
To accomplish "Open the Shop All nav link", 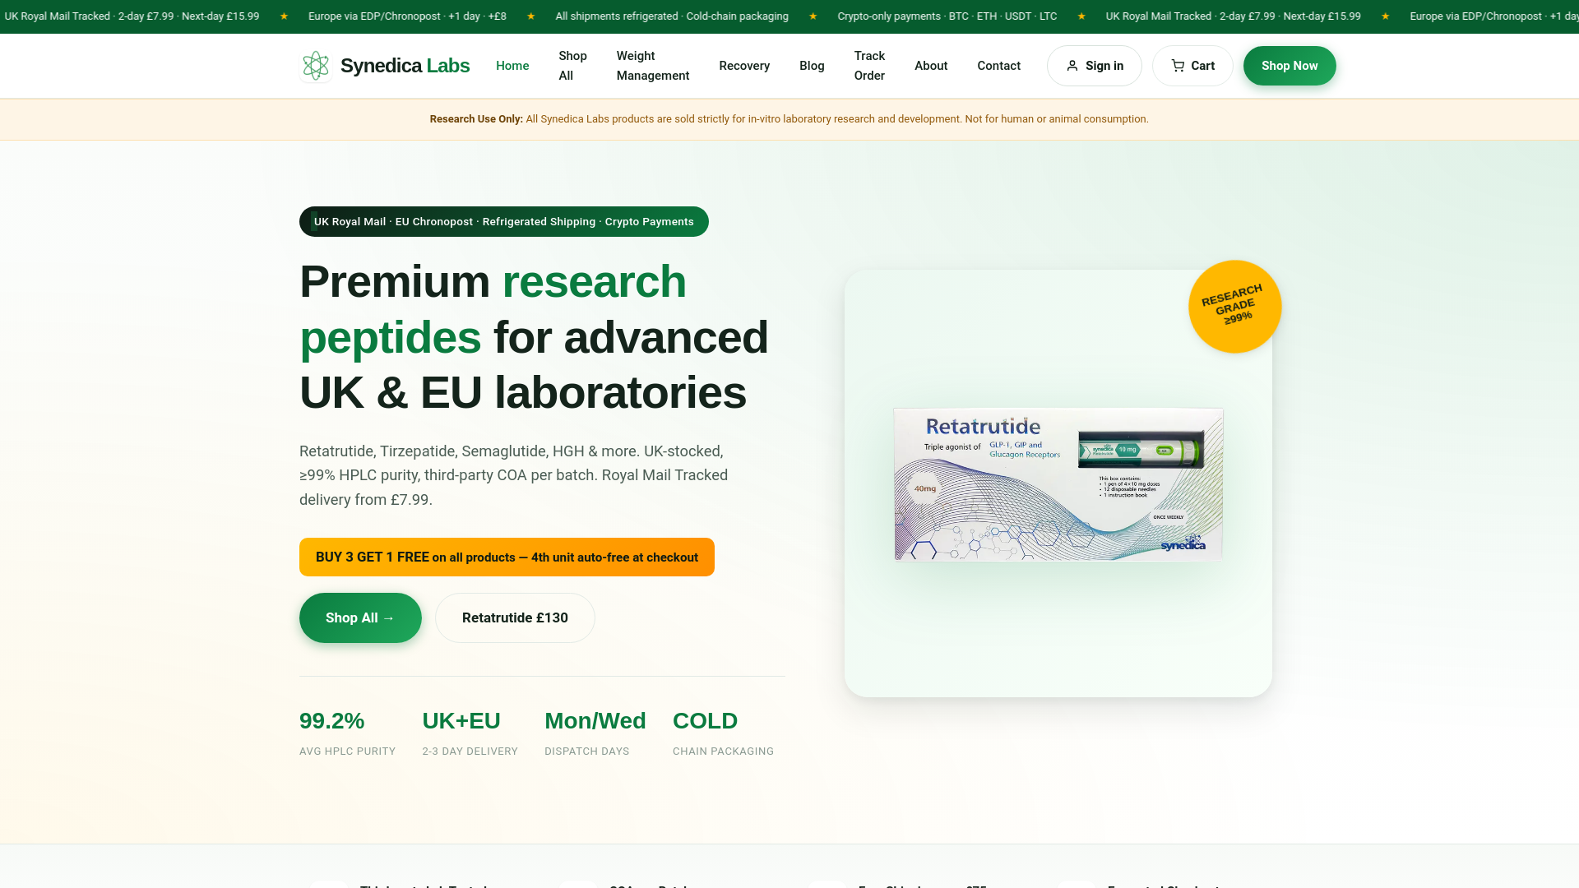I will (x=572, y=66).
